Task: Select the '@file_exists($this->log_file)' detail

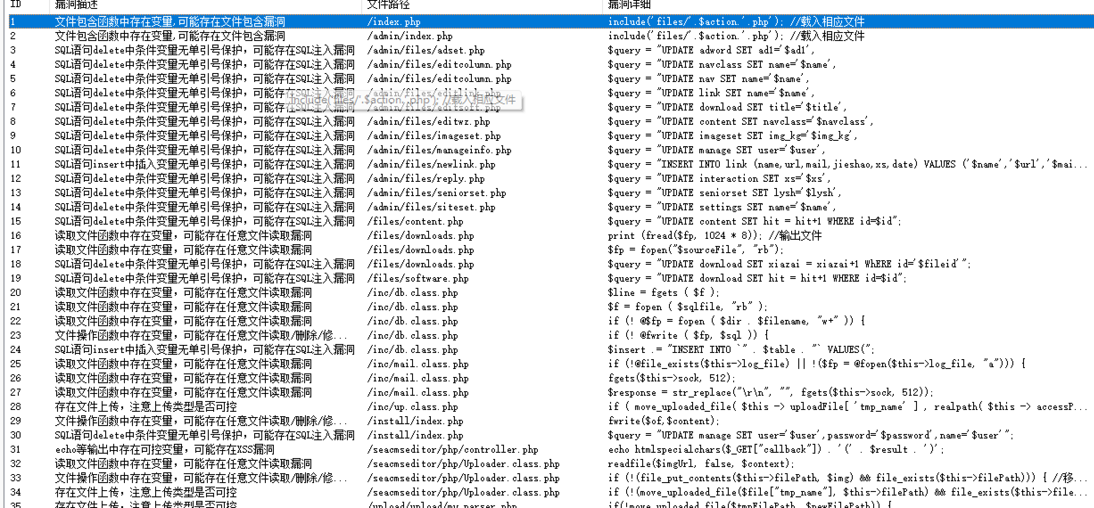Action: pyautogui.click(x=817, y=364)
